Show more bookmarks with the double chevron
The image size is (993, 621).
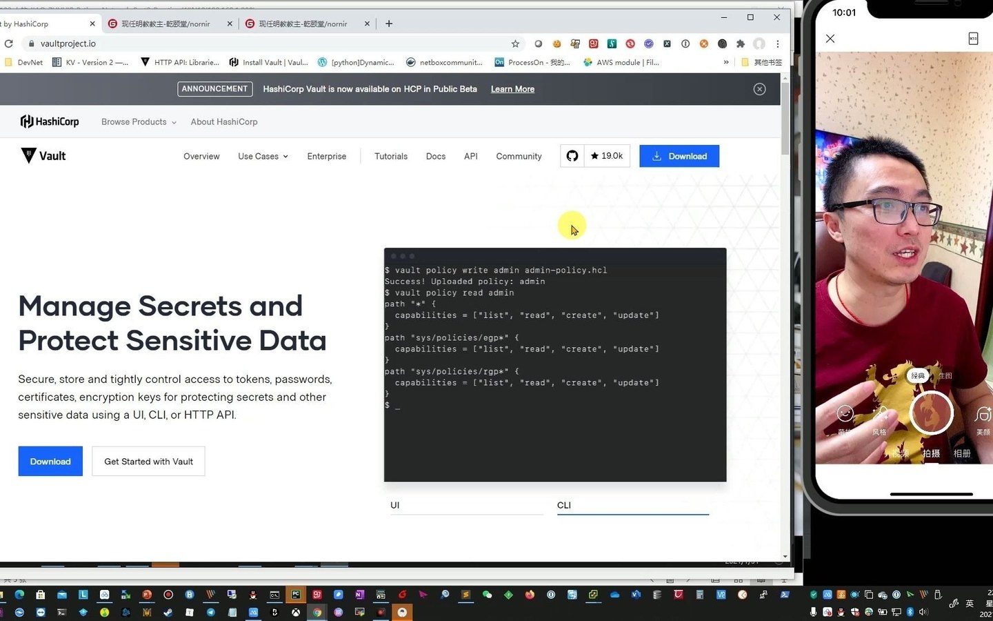(x=726, y=62)
